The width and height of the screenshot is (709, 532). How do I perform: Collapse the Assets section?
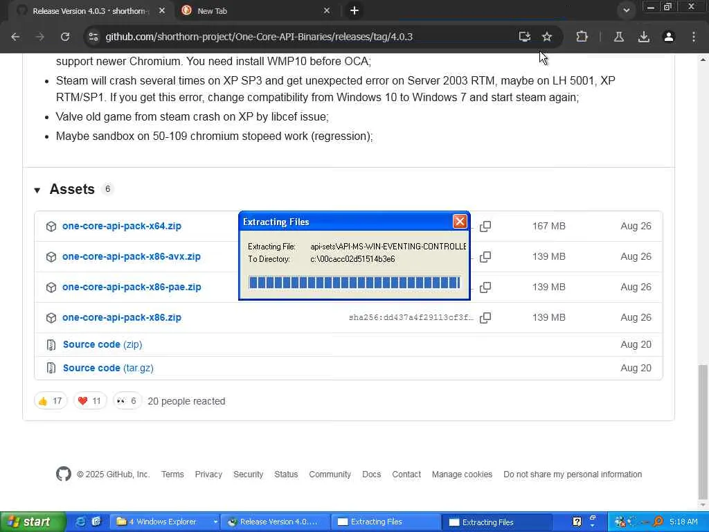pyautogui.click(x=37, y=190)
